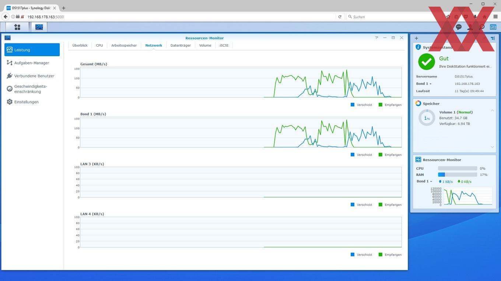Image resolution: width=501 pixels, height=281 pixels.
Task: Select Leistung in the sidebar
Action: [32, 50]
